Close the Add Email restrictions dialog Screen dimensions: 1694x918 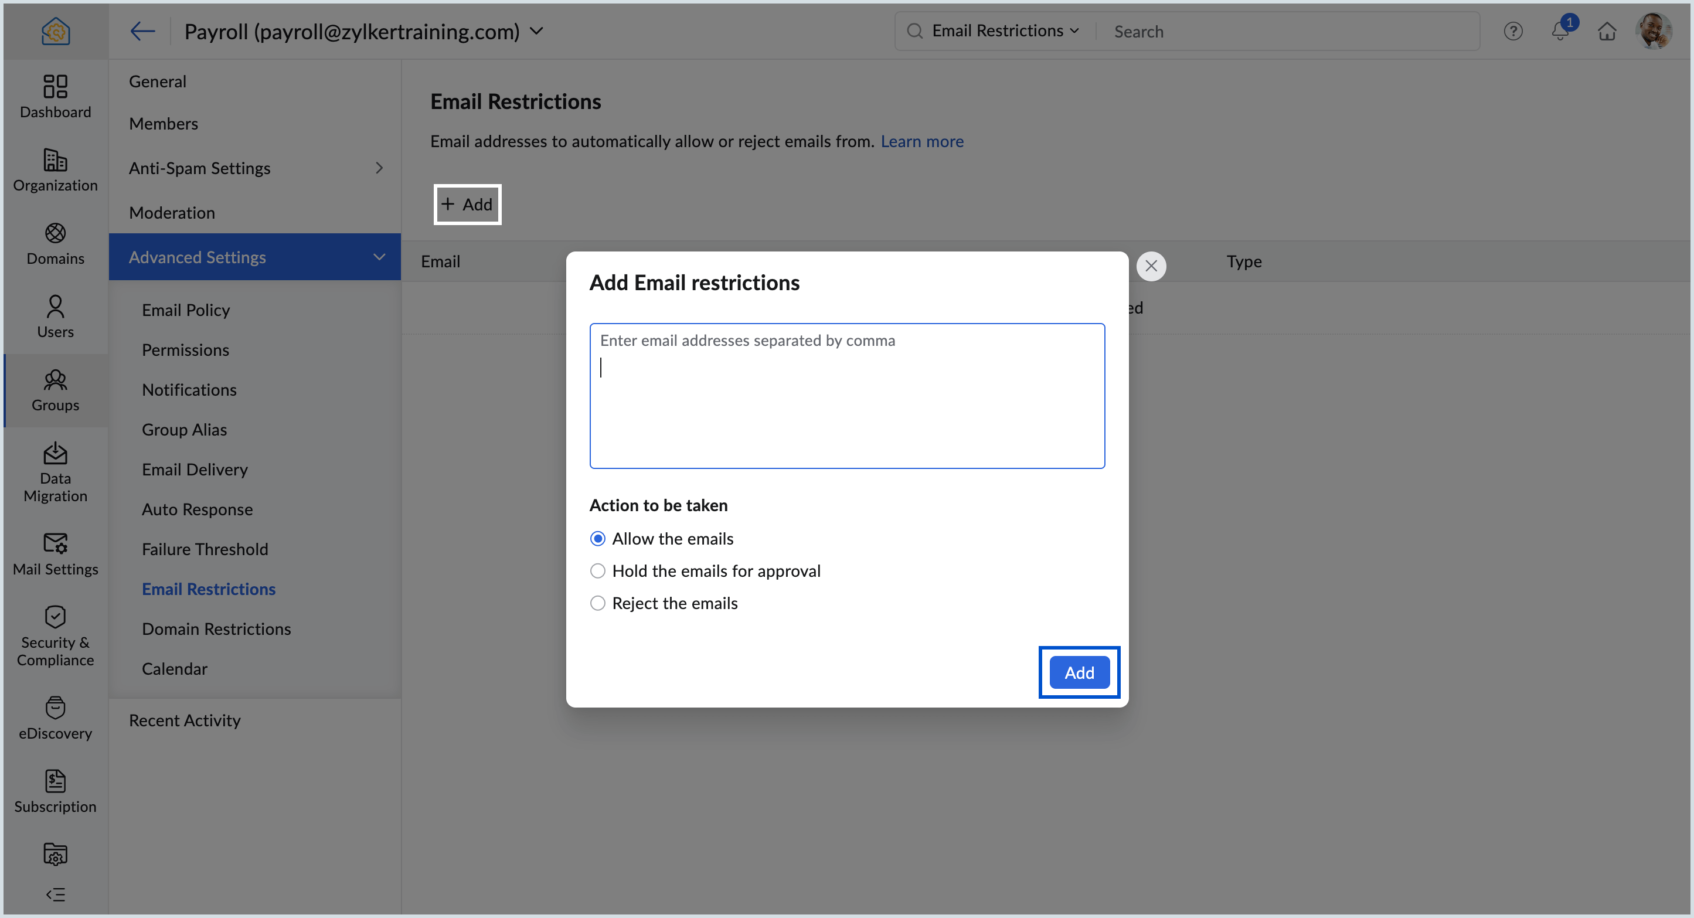click(x=1150, y=266)
